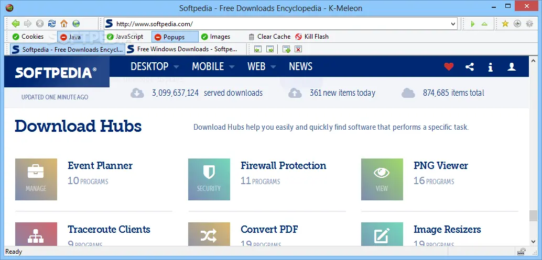Viewport: 542px width, 260px height.
Task: Reload the page with refresh icon
Action: pos(51,24)
